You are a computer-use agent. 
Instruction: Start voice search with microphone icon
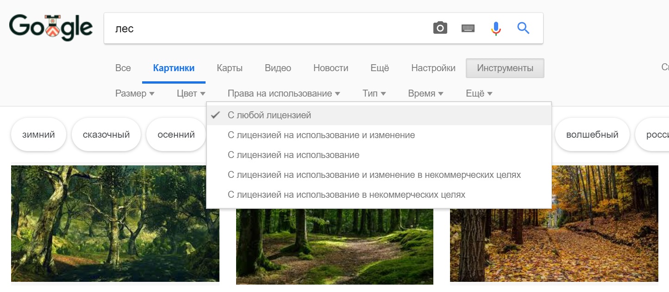496,28
